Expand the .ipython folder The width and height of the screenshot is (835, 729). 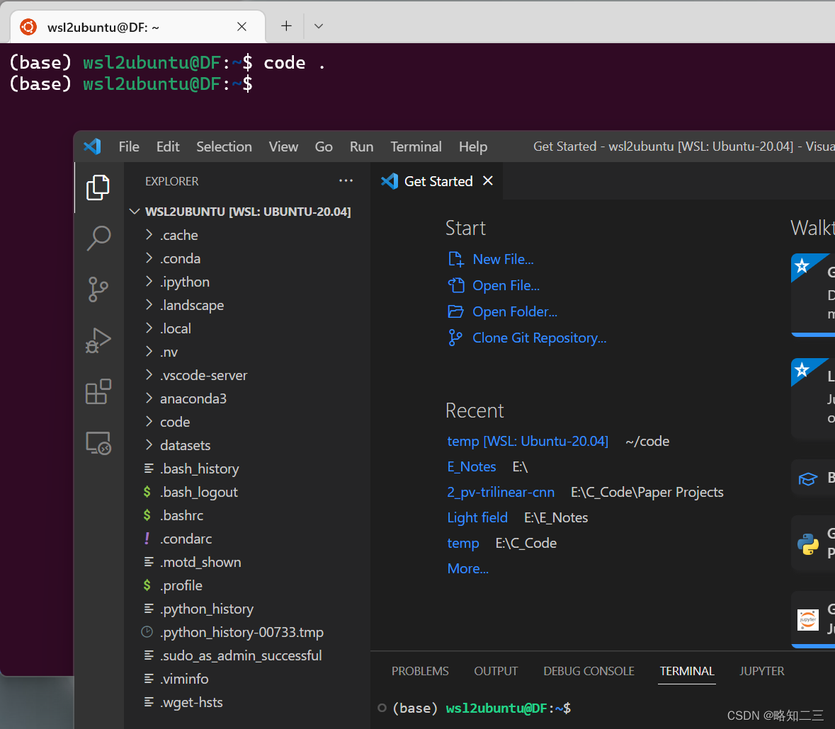pos(149,282)
